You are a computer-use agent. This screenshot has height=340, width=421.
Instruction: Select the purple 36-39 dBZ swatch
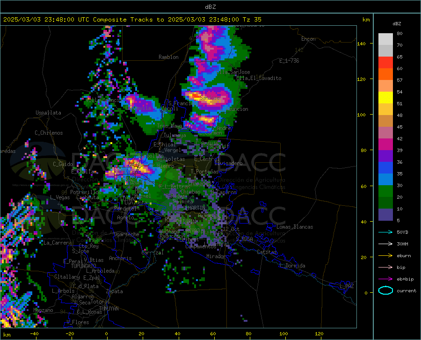[385, 156]
